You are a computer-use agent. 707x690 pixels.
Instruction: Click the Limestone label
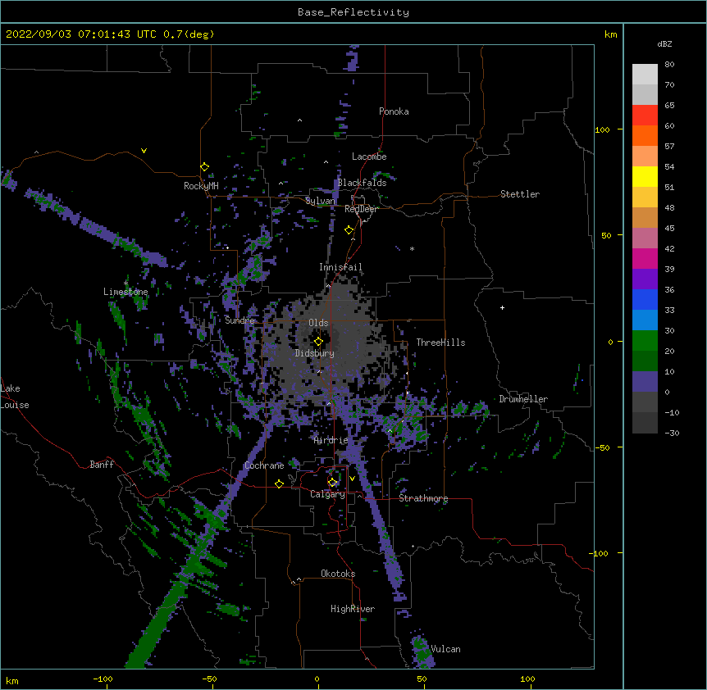[125, 292]
